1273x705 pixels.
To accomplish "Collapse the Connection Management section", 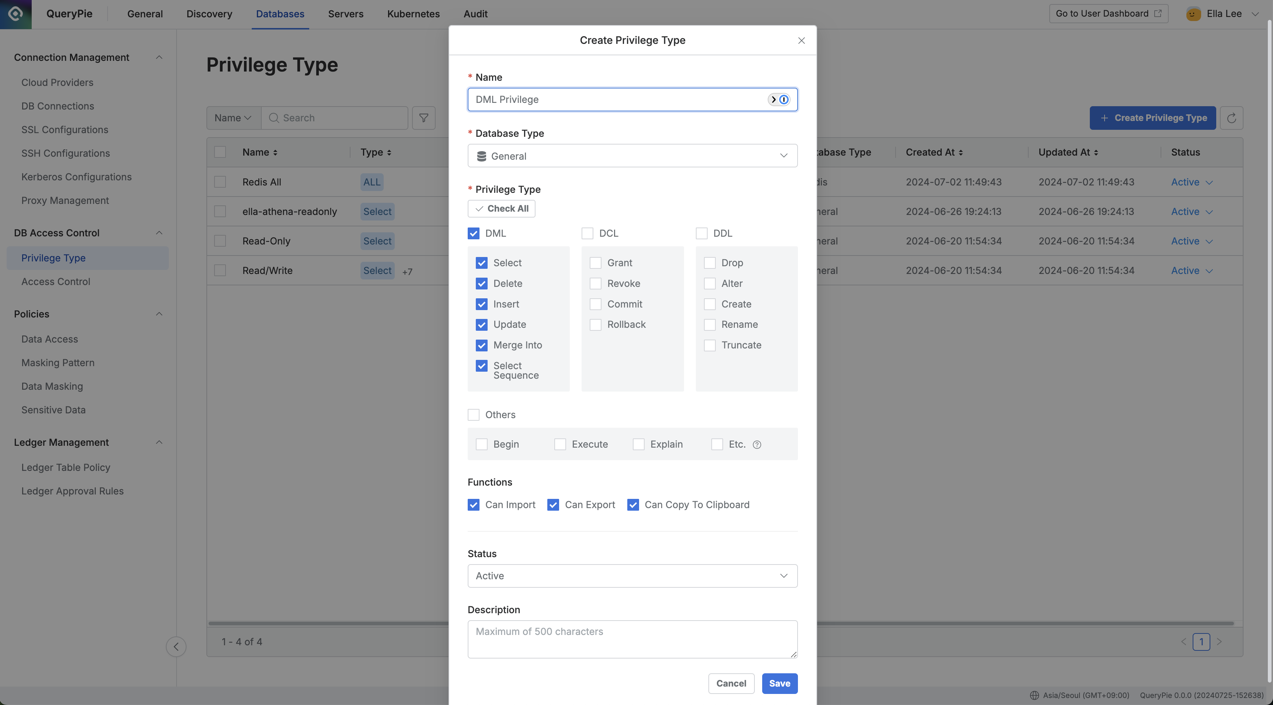I will [x=159, y=58].
